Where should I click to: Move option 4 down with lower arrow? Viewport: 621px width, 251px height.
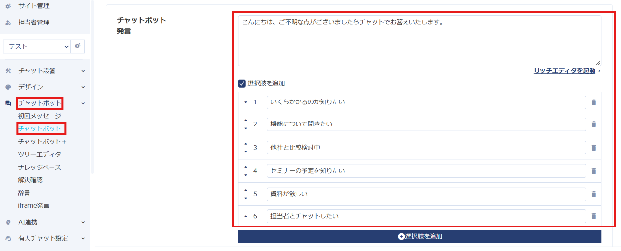246,175
